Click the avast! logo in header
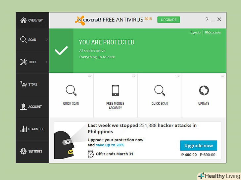241x180 pixels. tap(88, 20)
